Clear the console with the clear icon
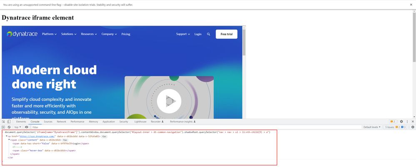The height and width of the screenshot is (168, 416). (x=9, y=127)
